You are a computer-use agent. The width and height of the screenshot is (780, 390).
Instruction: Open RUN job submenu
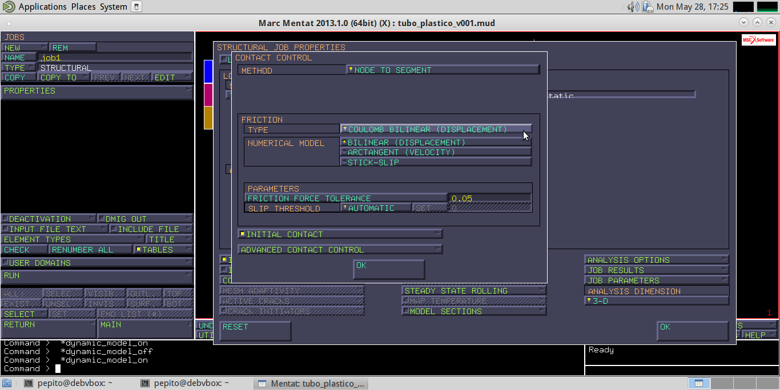pyautogui.click(x=97, y=278)
